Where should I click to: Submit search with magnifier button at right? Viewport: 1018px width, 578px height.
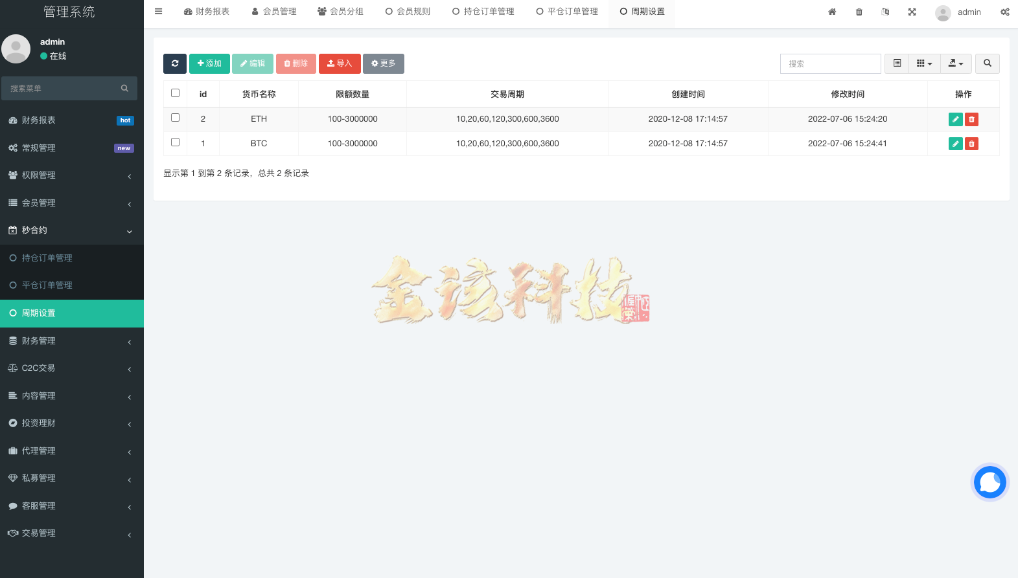988,63
